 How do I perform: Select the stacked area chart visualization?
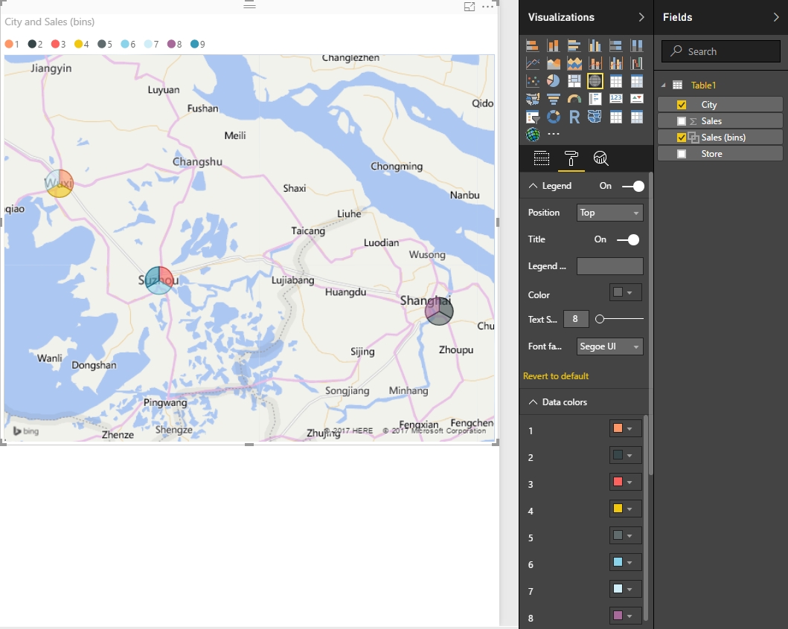tap(574, 63)
